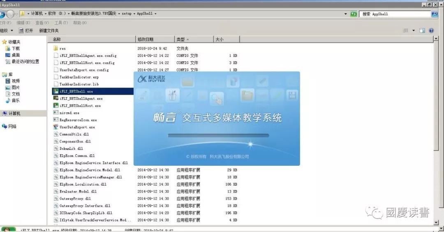Toggle the preview pane icon
This screenshot has width=444, height=232.
422,30
